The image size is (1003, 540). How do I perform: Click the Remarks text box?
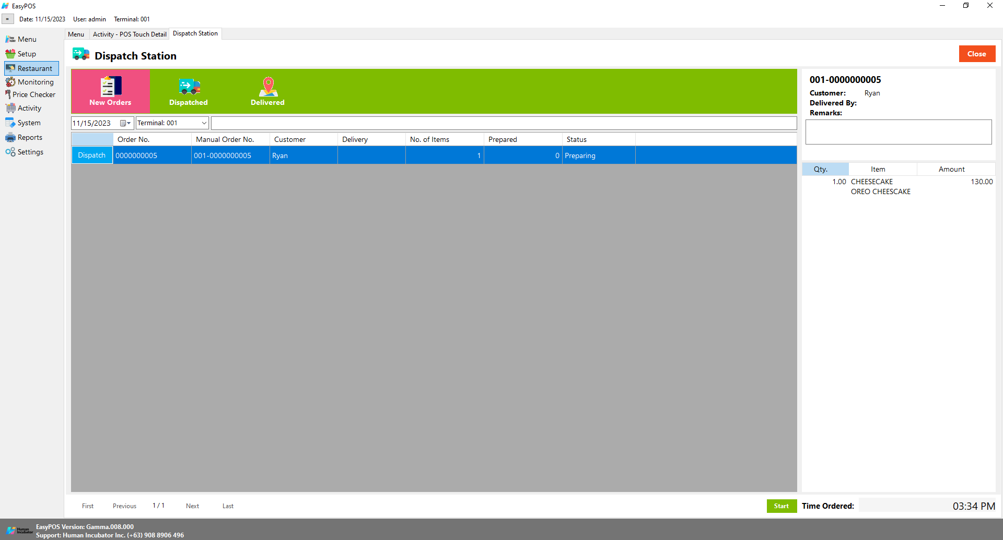[x=899, y=132]
